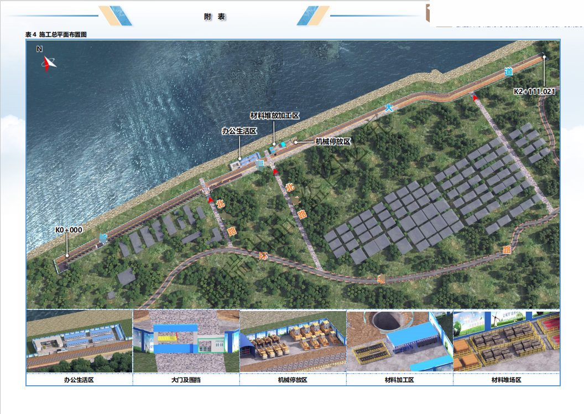
Task: Click the caption 表4 施工总平面布置图
Action: click(x=56, y=35)
